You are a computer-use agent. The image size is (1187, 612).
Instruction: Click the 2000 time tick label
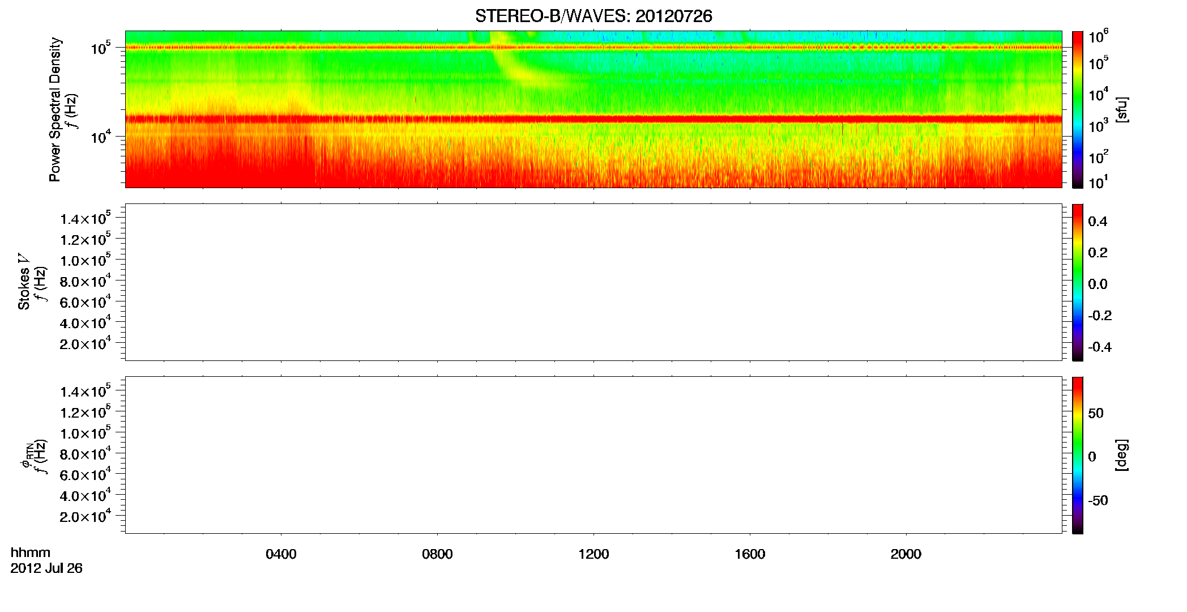906,554
